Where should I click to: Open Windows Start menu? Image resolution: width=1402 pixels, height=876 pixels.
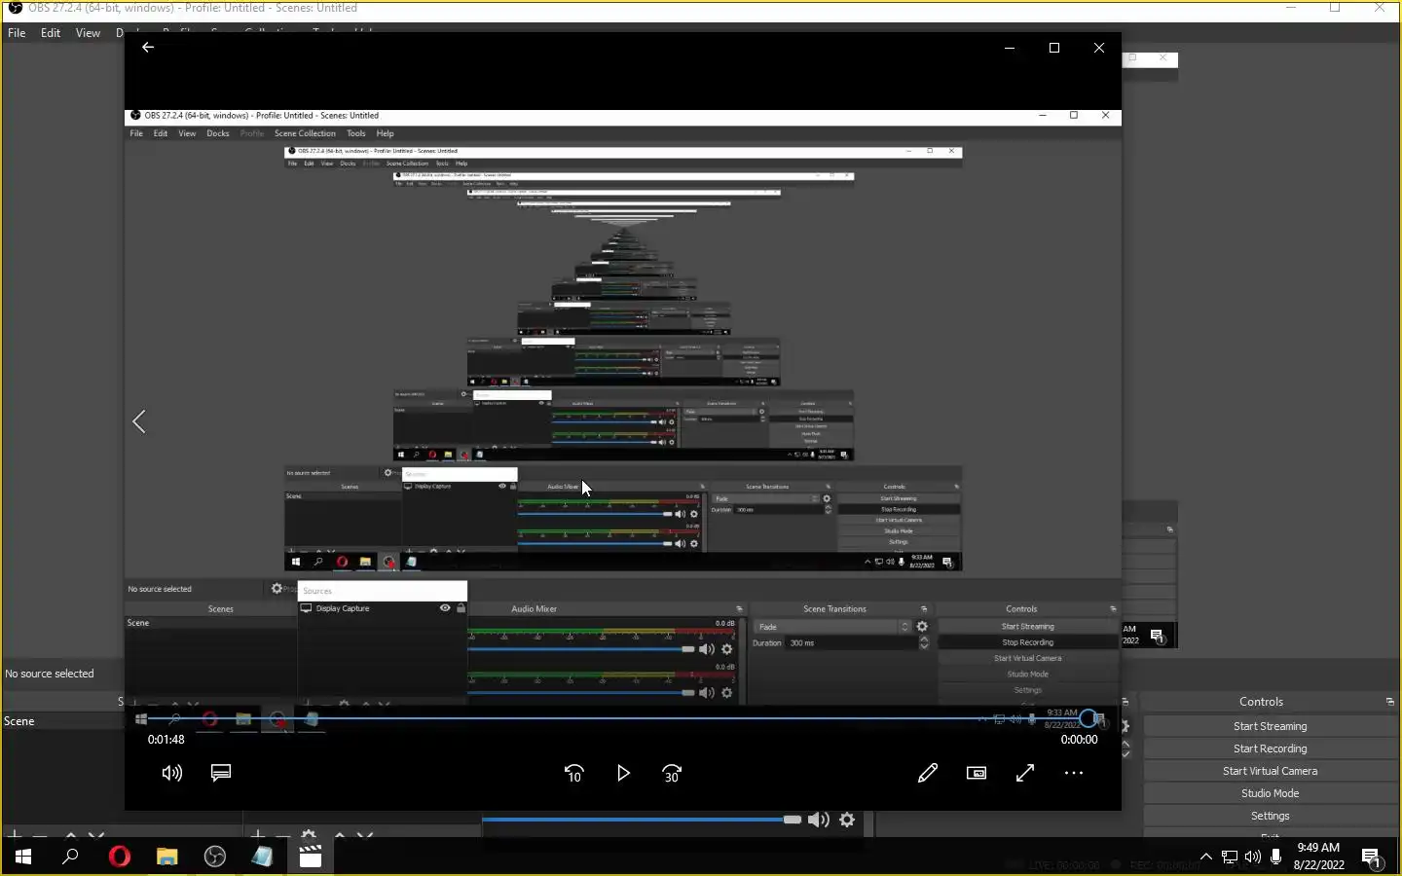(23, 857)
